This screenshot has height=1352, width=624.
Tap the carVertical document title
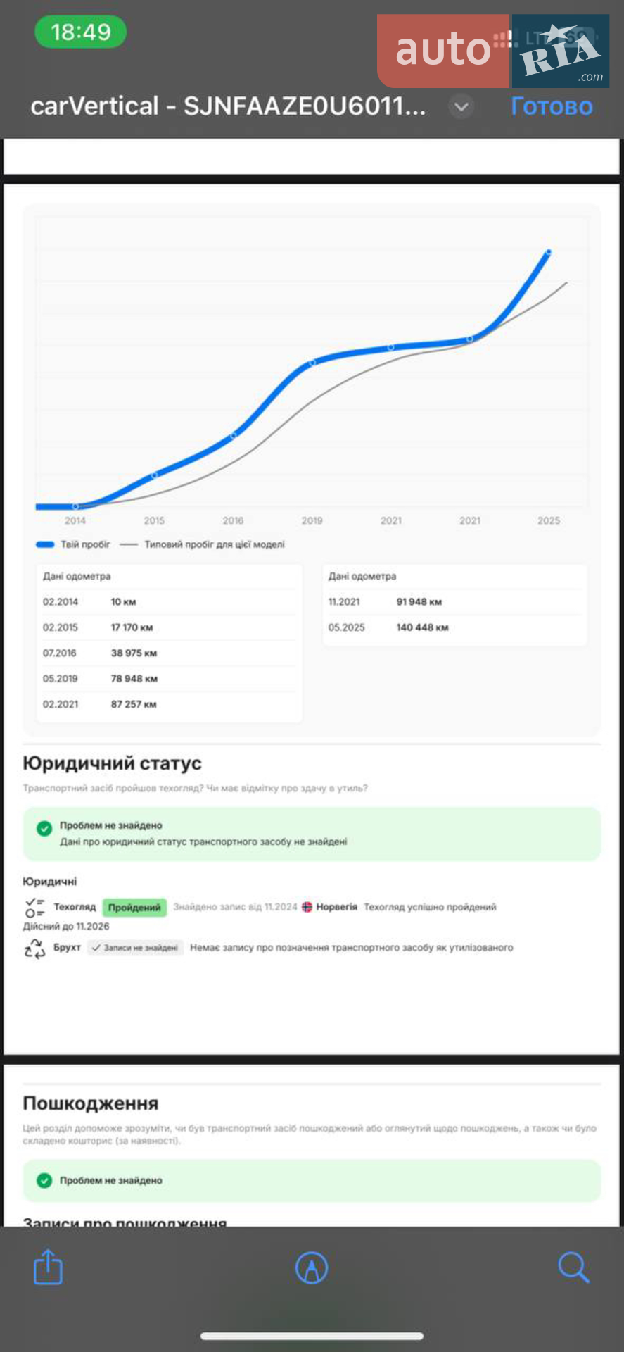[228, 106]
